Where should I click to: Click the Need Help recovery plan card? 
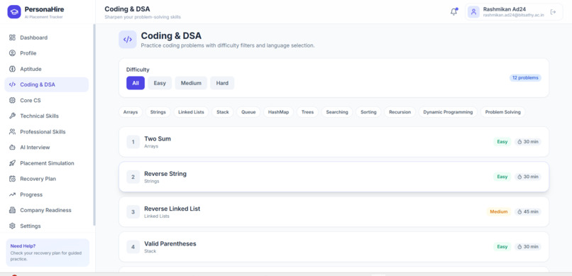click(x=48, y=253)
